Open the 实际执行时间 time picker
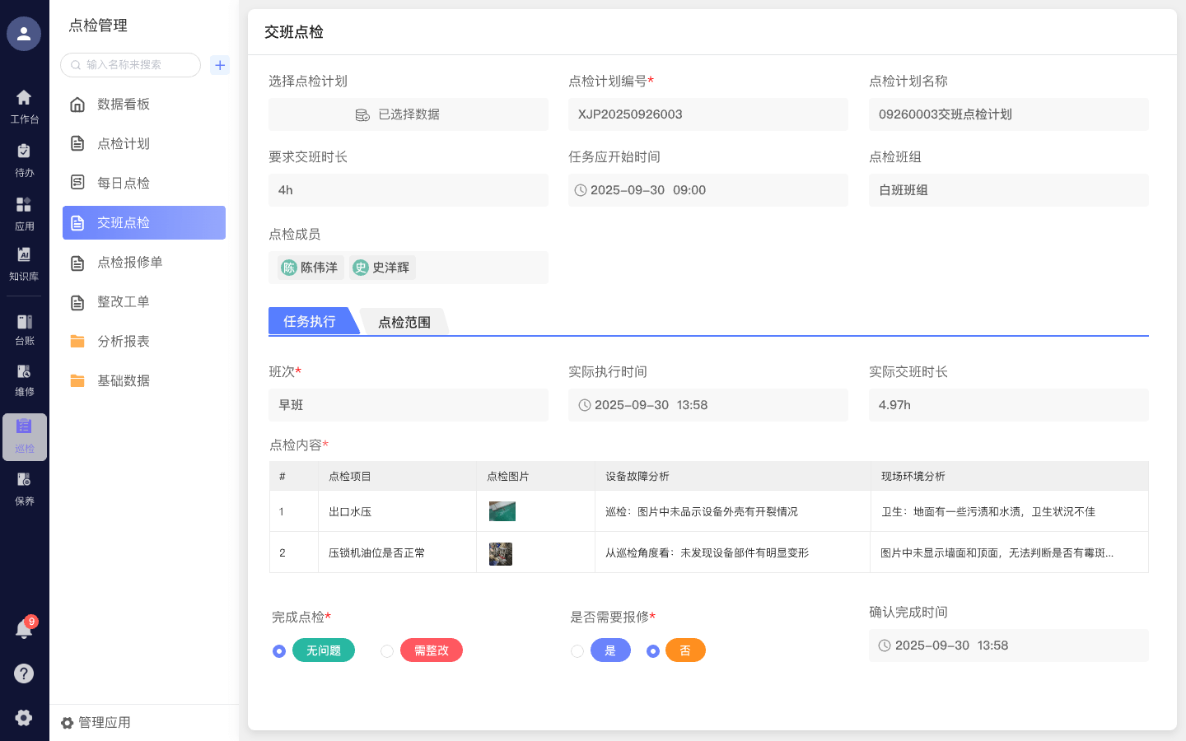1186x741 pixels. [708, 404]
